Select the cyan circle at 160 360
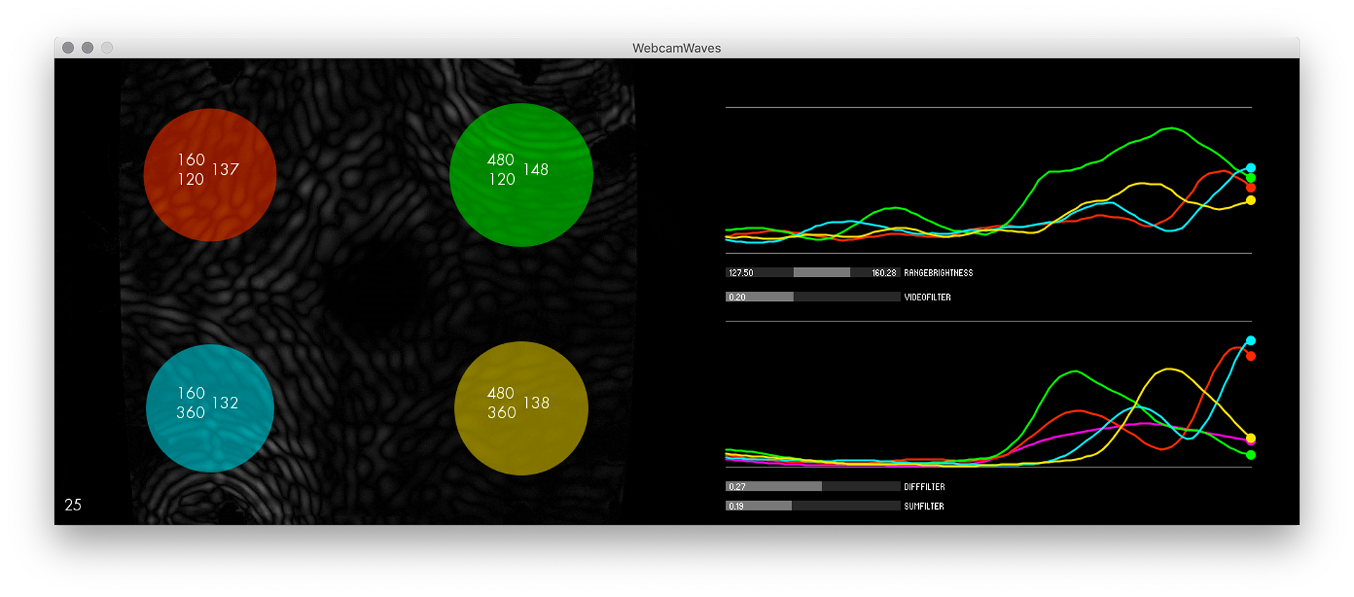This screenshot has height=597, width=1354. point(210,408)
